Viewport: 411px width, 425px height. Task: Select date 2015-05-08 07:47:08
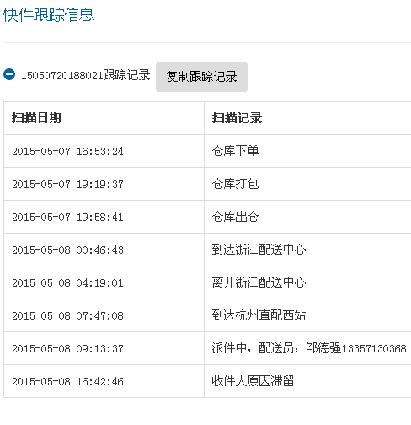tap(67, 315)
